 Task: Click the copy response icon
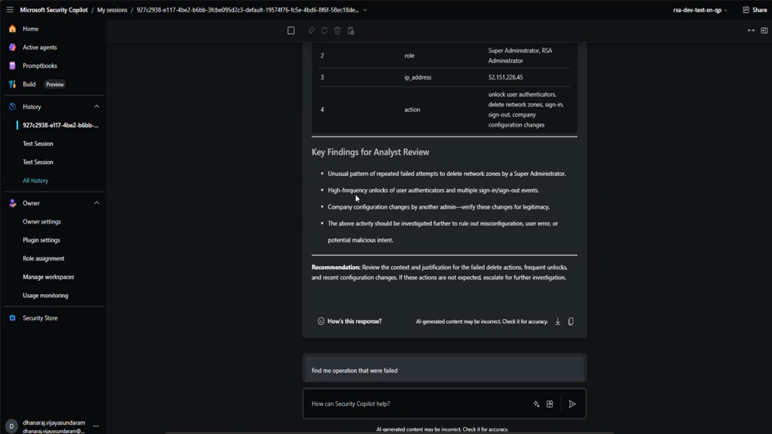571,321
